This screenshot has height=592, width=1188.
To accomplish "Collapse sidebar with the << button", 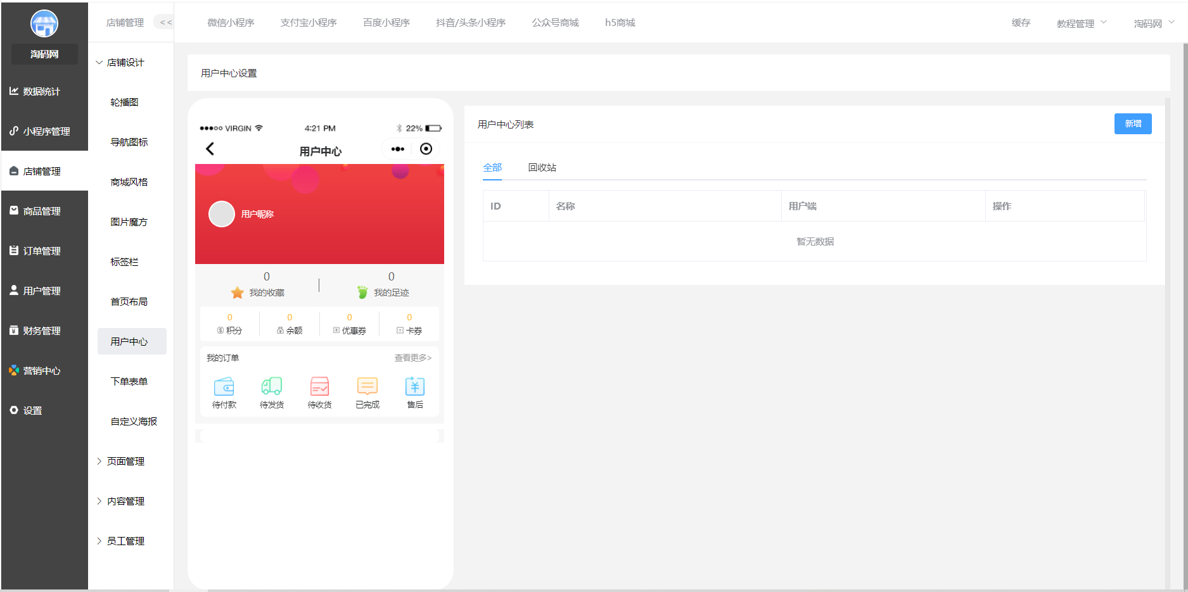I will (x=165, y=23).
